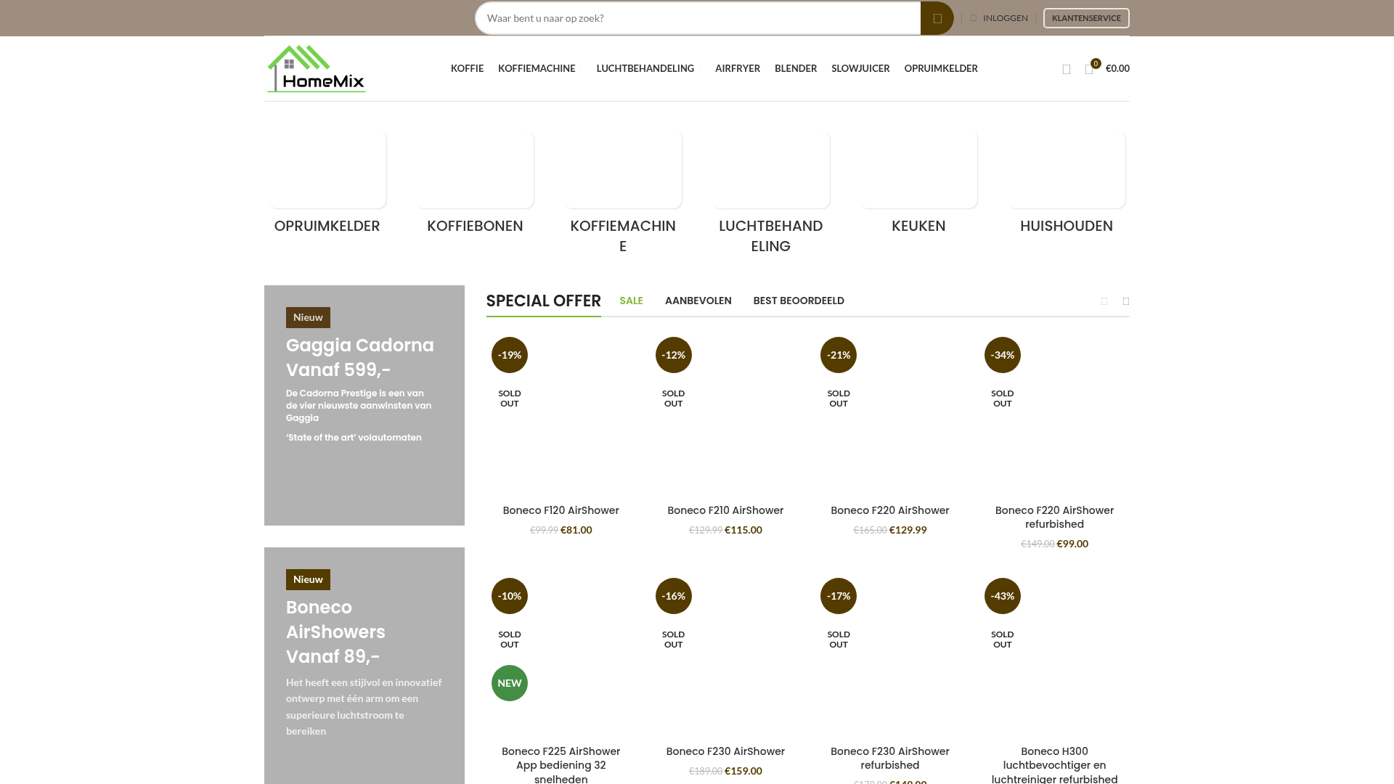Open the Boneco F230 AirShower refurbished product
The image size is (1394, 784).
tap(890, 759)
